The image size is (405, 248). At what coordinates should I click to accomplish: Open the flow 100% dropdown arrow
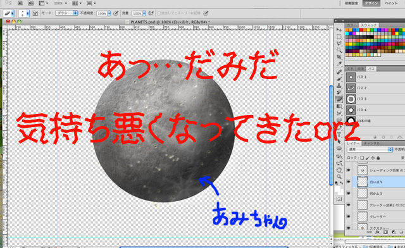144,13
